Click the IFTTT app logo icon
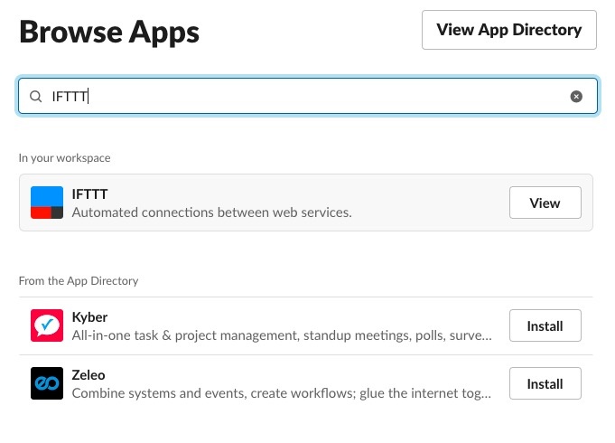Screen dimensions: 615x443 coord(47,203)
